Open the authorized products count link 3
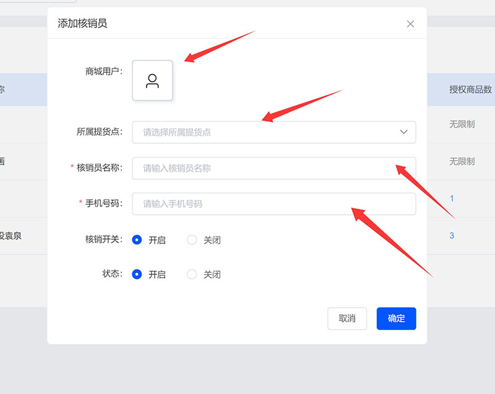 point(452,235)
